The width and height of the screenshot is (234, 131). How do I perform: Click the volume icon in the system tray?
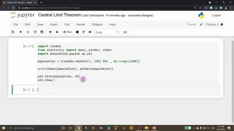click(x=208, y=128)
